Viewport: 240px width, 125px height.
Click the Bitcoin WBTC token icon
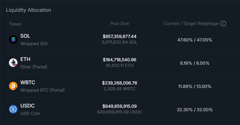click(13, 86)
